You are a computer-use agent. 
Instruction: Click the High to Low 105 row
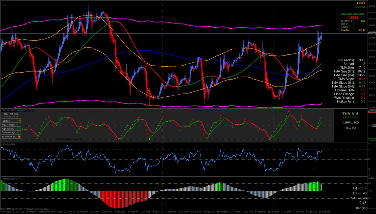click(11, 128)
